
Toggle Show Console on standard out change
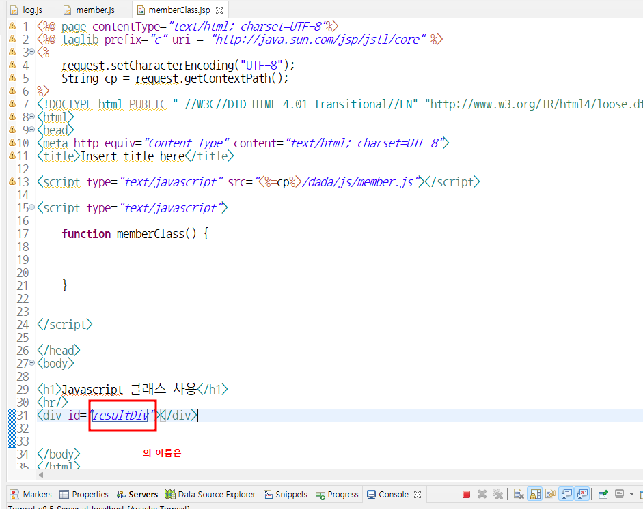click(x=566, y=494)
